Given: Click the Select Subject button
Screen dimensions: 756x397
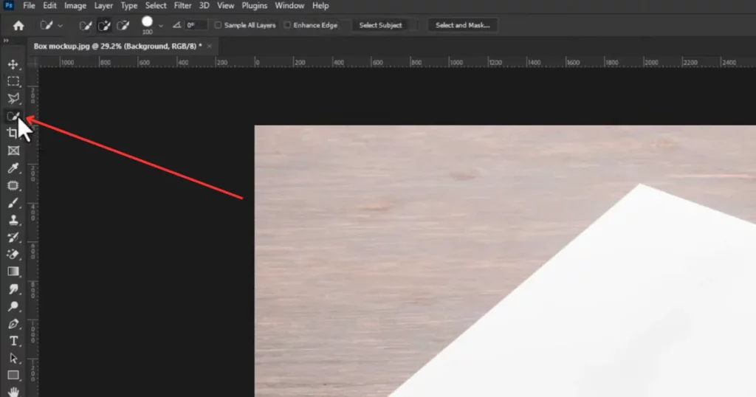Looking at the screenshot, I should tap(380, 25).
